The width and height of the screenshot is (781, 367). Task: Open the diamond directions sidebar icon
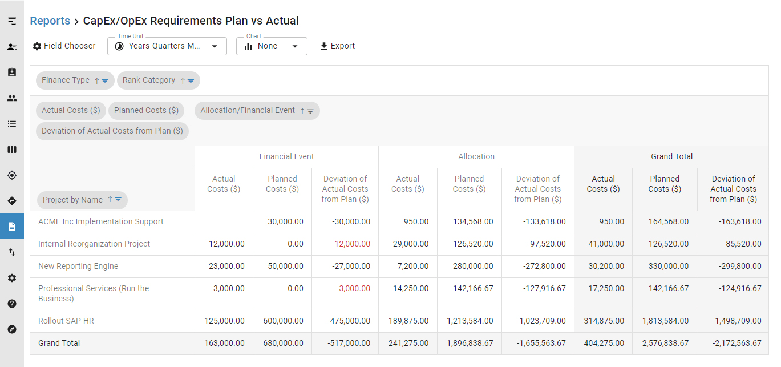(12, 201)
